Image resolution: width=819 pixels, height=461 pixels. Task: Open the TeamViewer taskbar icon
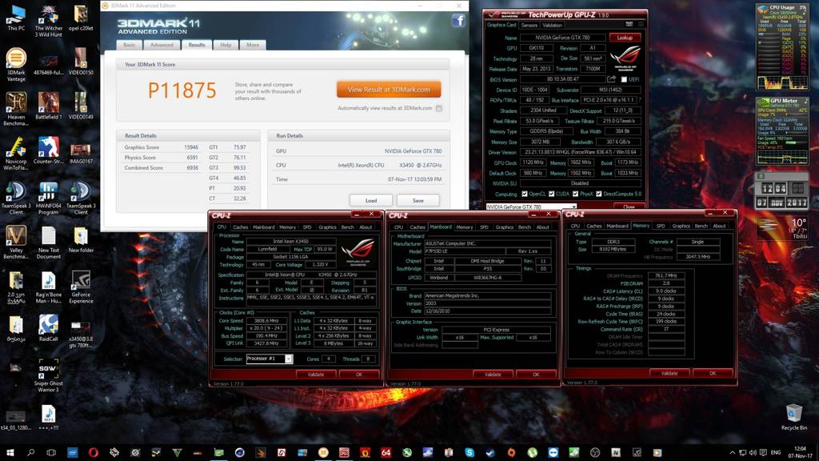coord(553,452)
